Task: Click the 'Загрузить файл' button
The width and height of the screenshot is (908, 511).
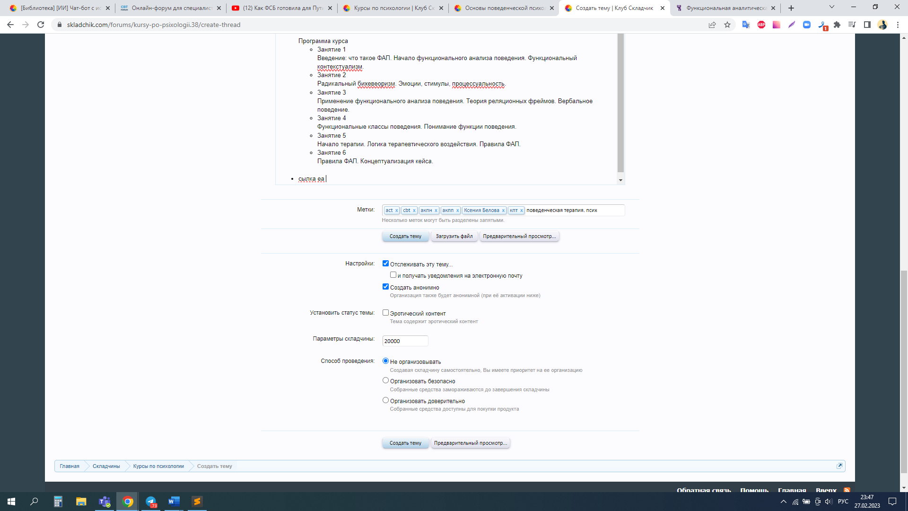Action: (454, 236)
